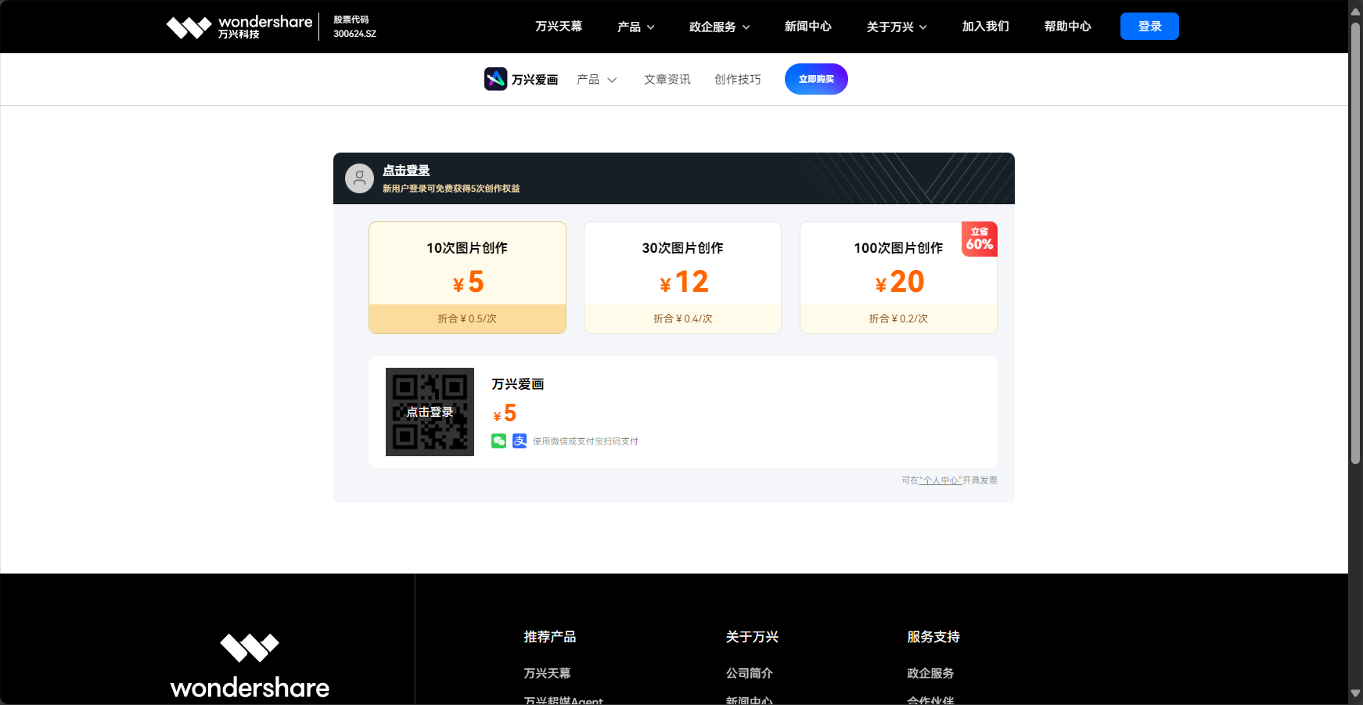The height and width of the screenshot is (705, 1363).
Task: Click the scrollbar up arrow
Action: (1355, 11)
